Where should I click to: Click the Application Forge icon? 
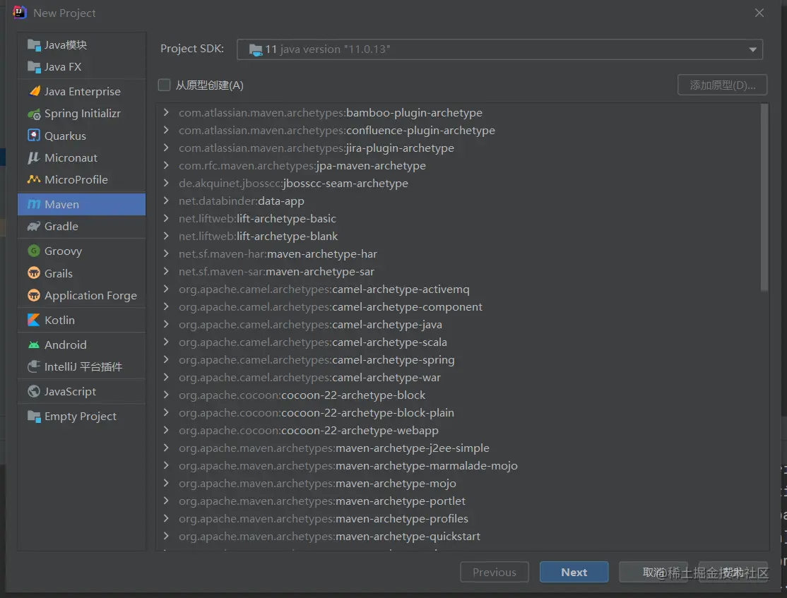pyautogui.click(x=34, y=295)
